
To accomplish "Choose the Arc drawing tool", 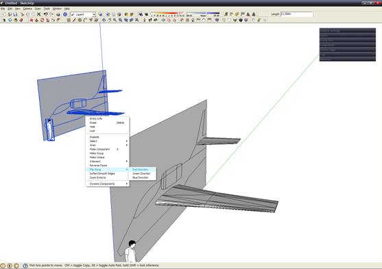I will point(85,20).
